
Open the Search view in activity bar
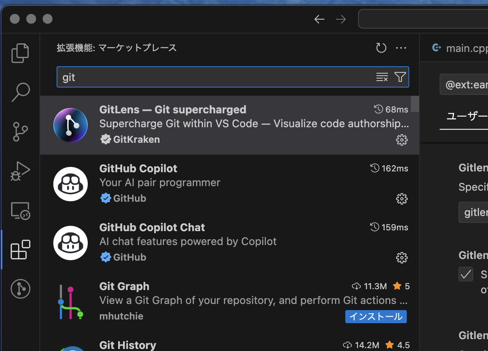click(21, 92)
